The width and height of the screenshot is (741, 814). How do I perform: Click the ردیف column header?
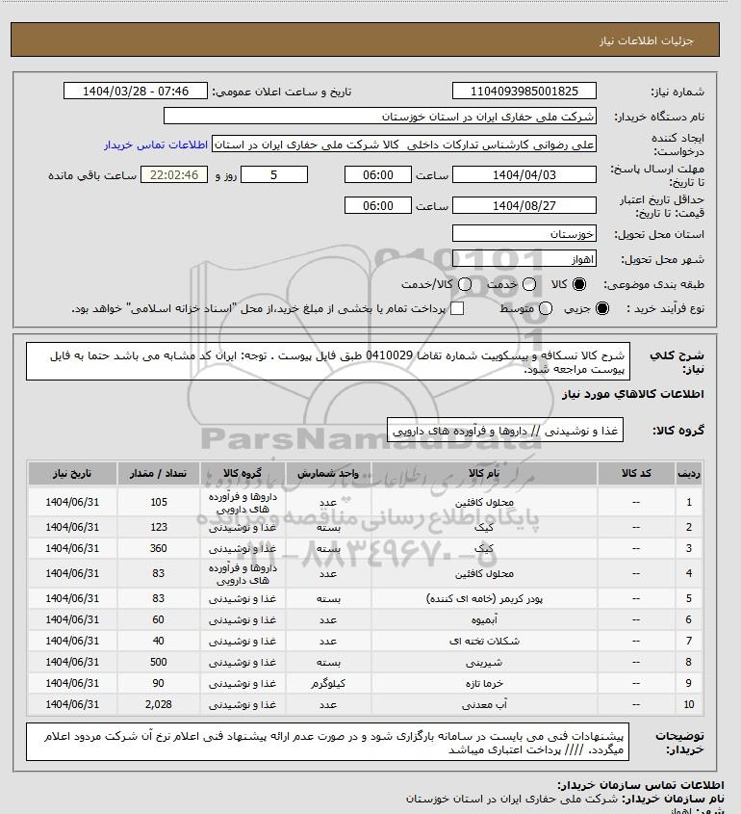coord(689,473)
